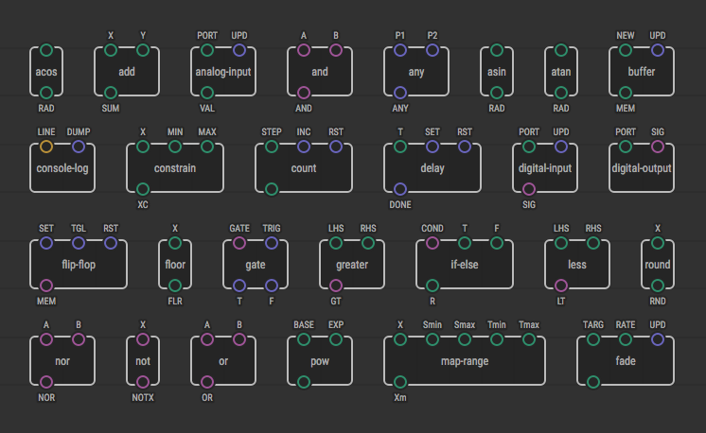Click the UPD pin on buffer node
This screenshot has height=433, width=706.
(x=658, y=49)
